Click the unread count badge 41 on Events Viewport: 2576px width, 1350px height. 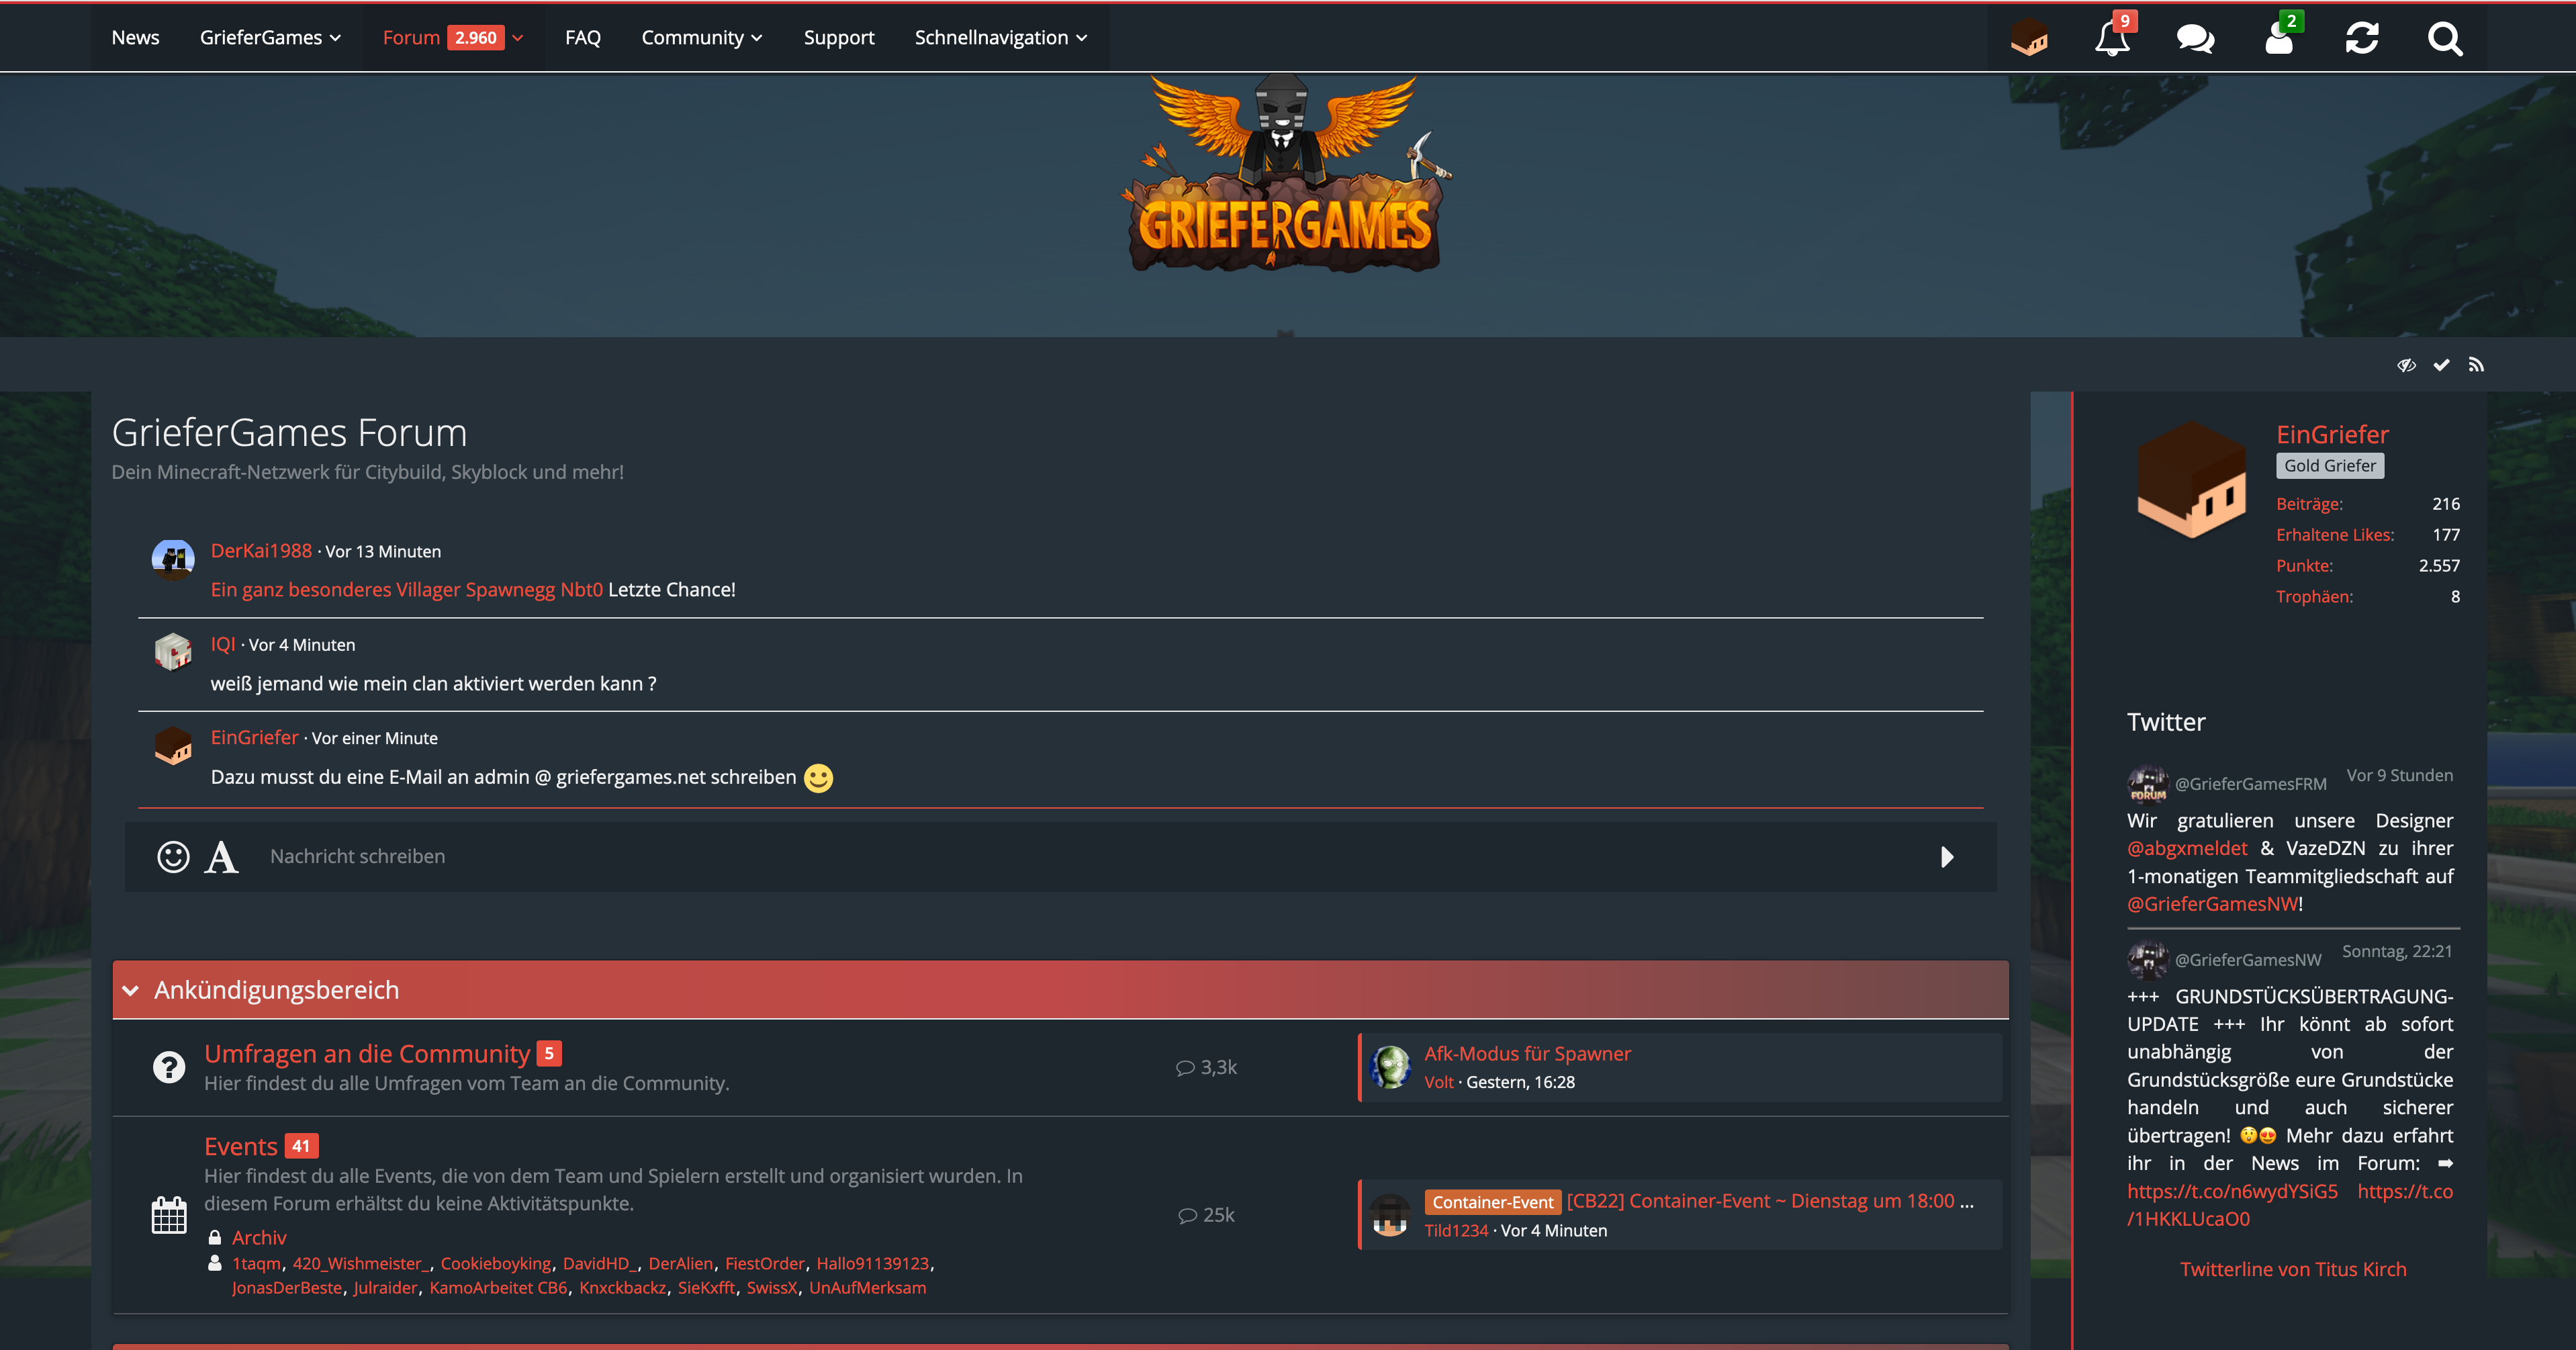(301, 1146)
